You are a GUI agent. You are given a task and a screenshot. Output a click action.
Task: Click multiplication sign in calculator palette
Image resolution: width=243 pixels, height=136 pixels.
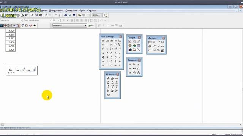coord(120,57)
